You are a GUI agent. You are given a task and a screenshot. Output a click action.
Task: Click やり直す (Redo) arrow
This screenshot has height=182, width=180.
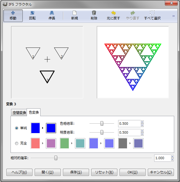point(133,13)
